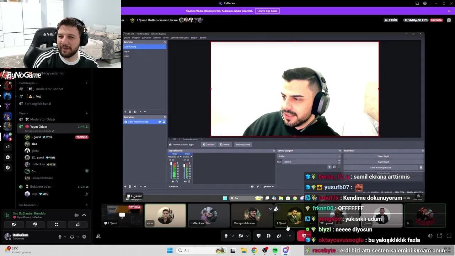Open more options ellipsis in call controls

coord(289,236)
